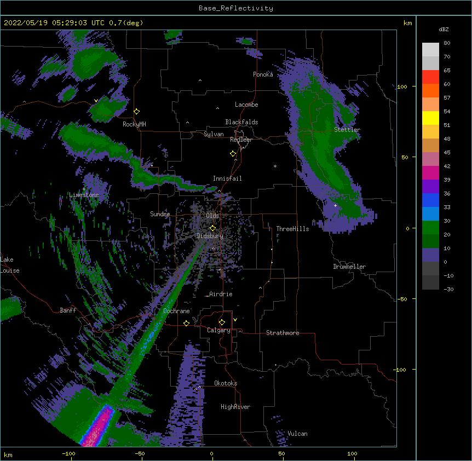The image size is (472, 461).
Task: Select the slate purple swatch below 10 dBZ
Action: [x=430, y=255]
